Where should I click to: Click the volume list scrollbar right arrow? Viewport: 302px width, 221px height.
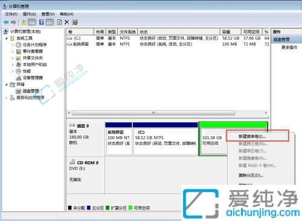[266, 113]
